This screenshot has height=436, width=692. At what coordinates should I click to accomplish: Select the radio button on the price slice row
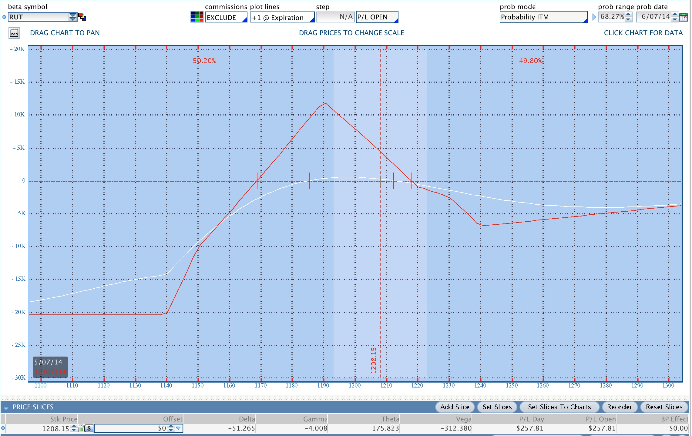tap(3, 428)
